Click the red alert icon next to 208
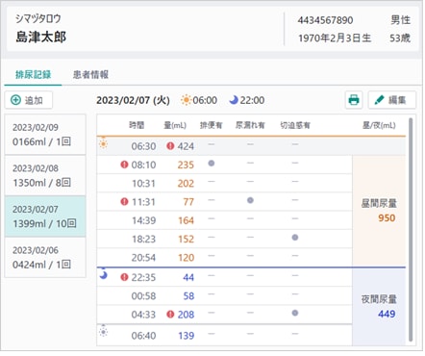 click(x=170, y=315)
